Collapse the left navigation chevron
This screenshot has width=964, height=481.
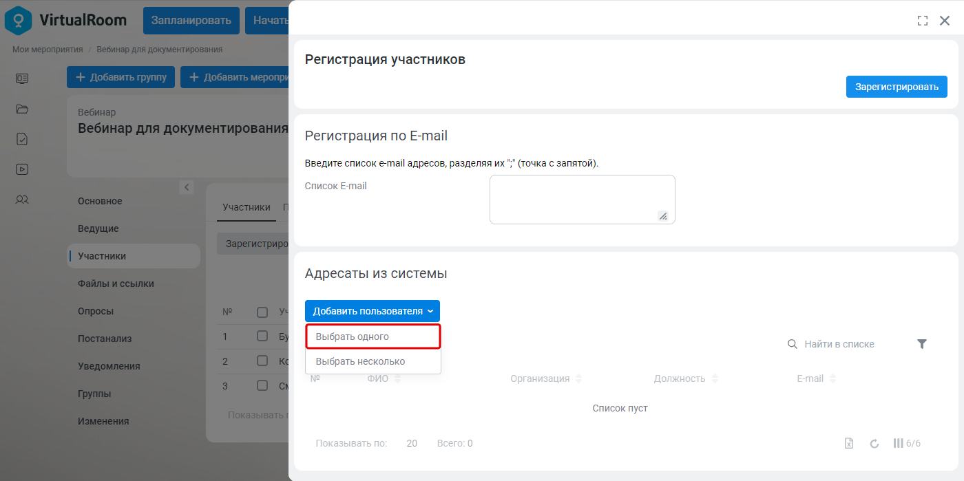tap(186, 187)
